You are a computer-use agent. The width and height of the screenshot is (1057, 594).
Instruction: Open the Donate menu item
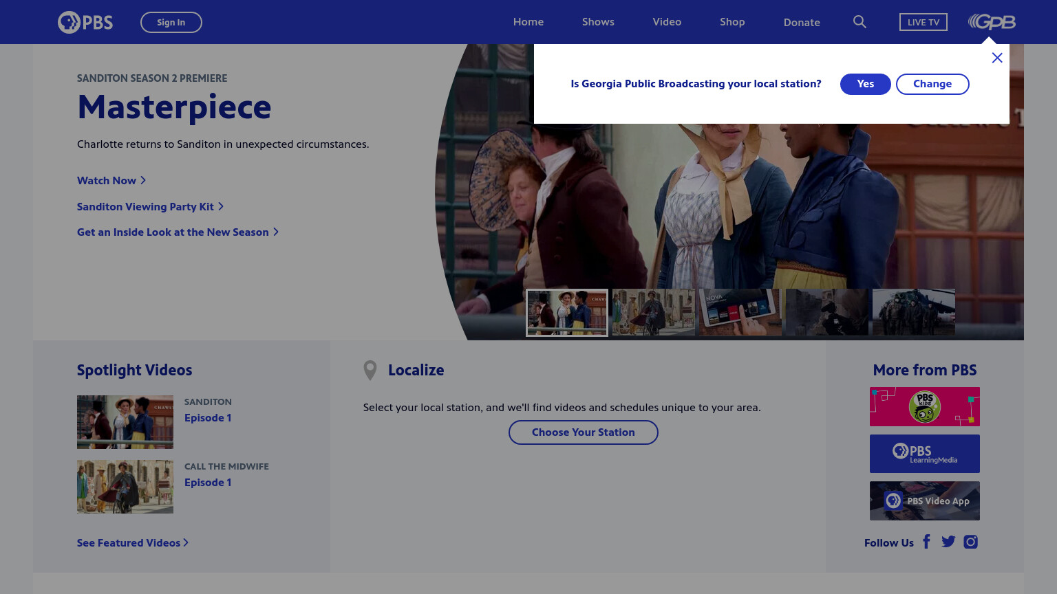pyautogui.click(x=802, y=22)
